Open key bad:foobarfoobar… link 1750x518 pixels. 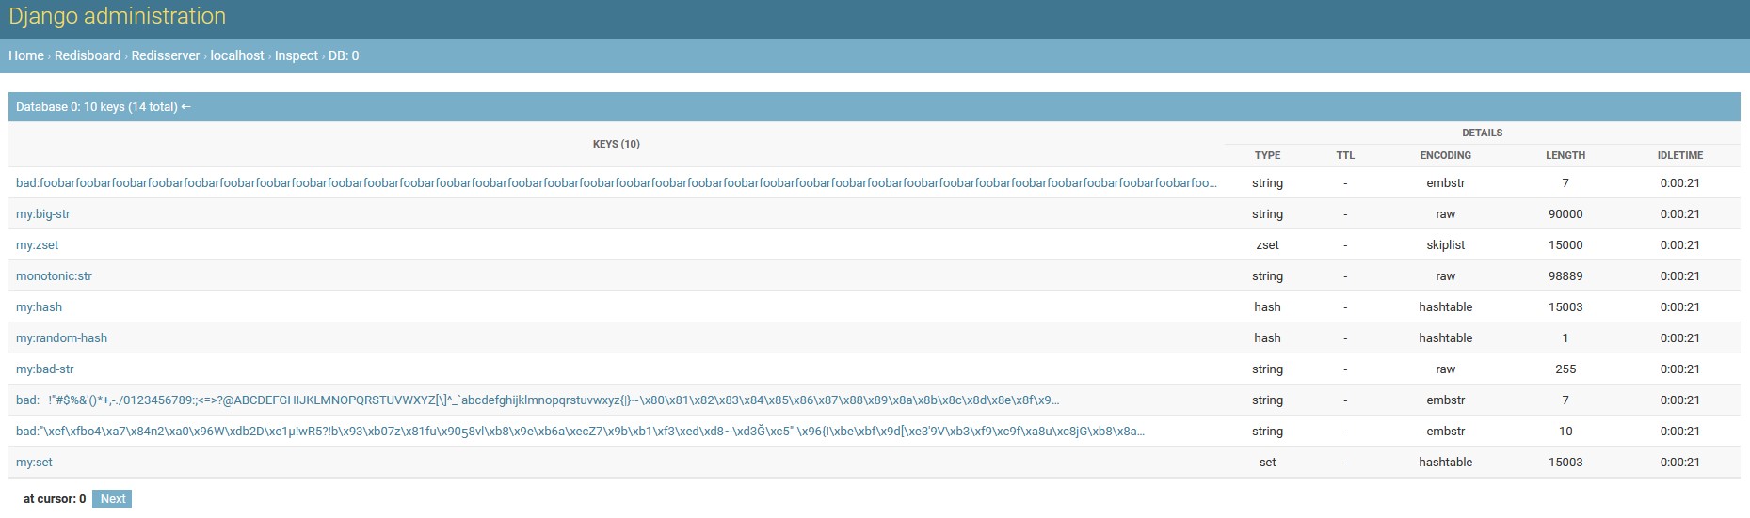tap(617, 182)
